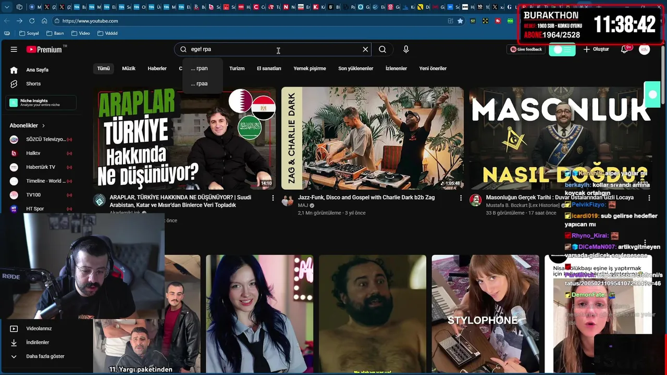
Task: Click the browser forward arrow
Action: coord(19,21)
